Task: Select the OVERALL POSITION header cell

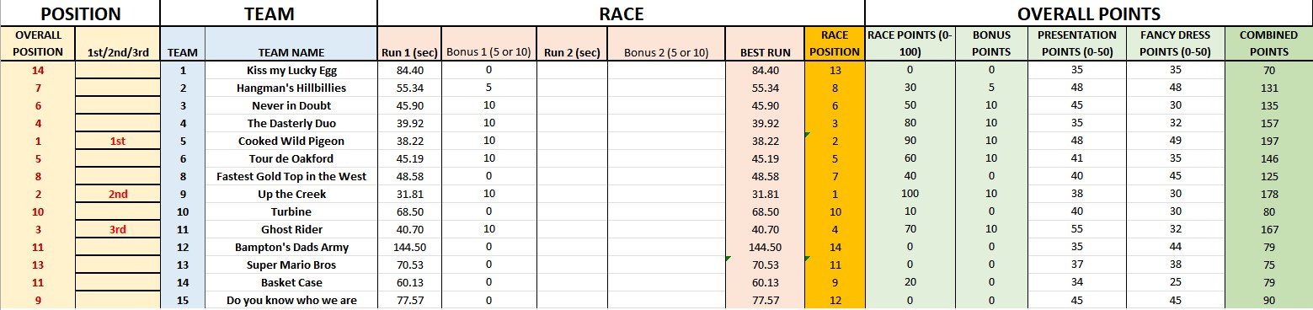Action: pos(37,44)
